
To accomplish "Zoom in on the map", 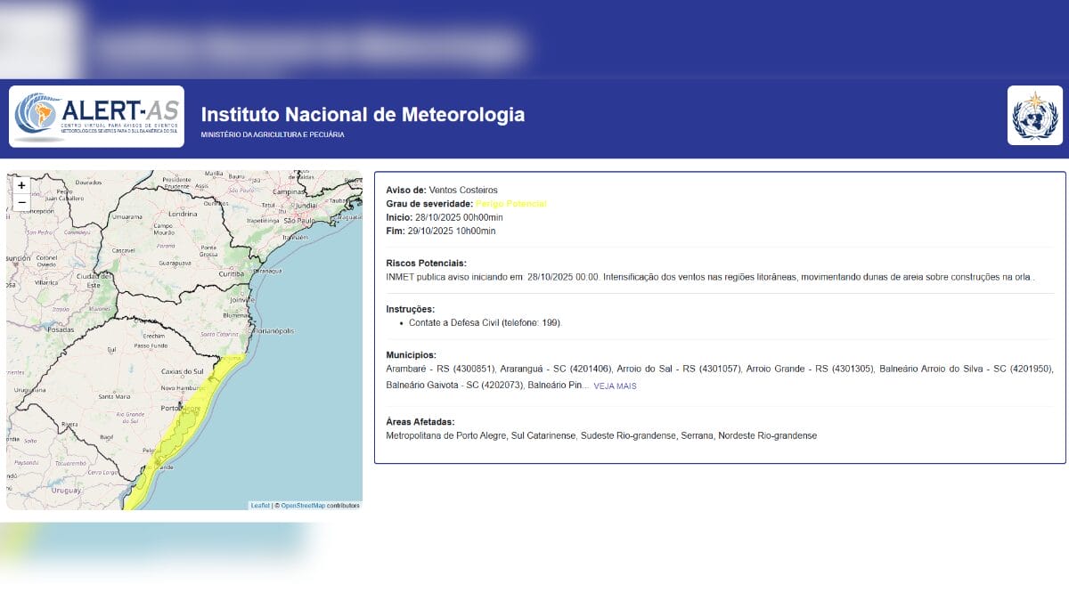I will (x=21, y=186).
